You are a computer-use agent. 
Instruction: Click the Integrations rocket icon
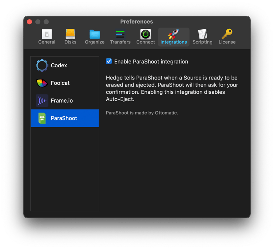tap(173, 34)
